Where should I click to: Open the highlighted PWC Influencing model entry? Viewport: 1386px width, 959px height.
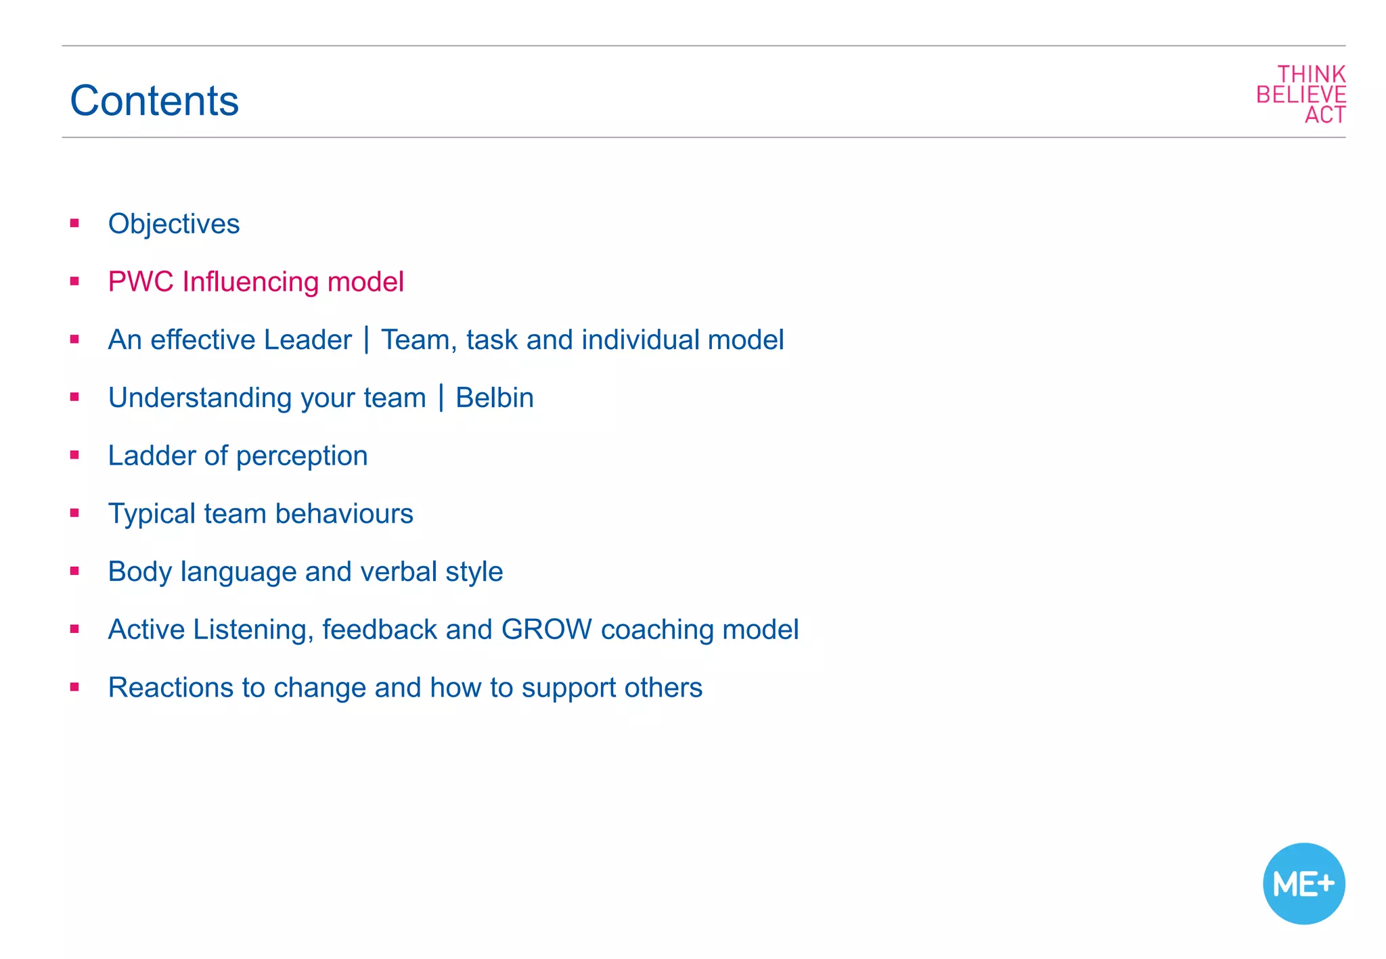coord(256,282)
